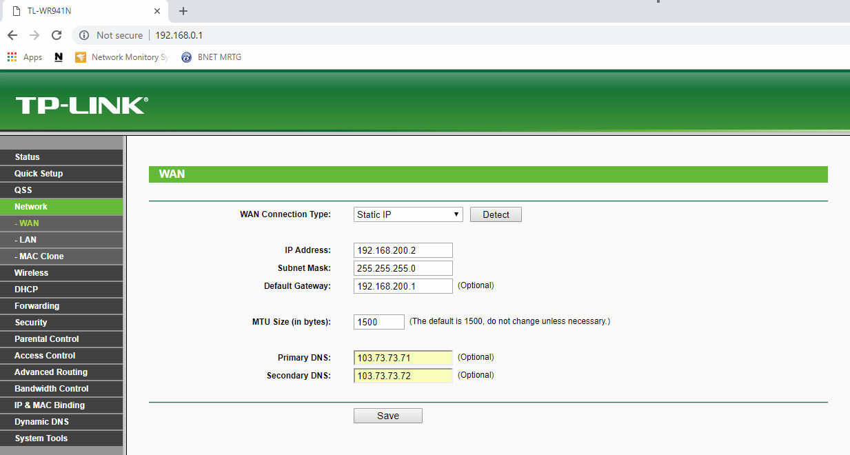This screenshot has width=850, height=455.
Task: Open System Tools in the sidebar
Action: click(x=41, y=438)
